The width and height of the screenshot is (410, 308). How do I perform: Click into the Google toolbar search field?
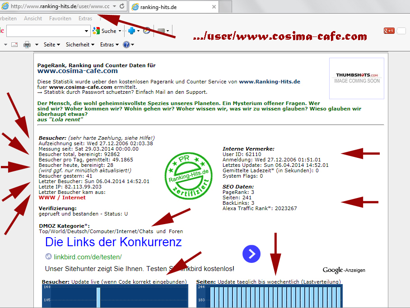point(45,31)
